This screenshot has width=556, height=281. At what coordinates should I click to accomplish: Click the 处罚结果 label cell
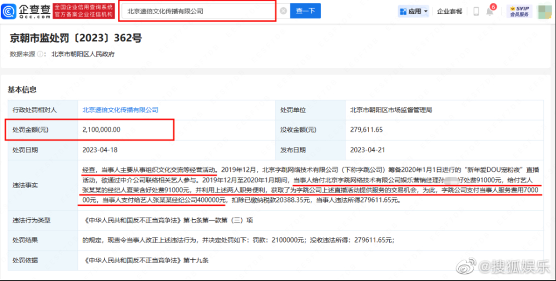(43, 240)
